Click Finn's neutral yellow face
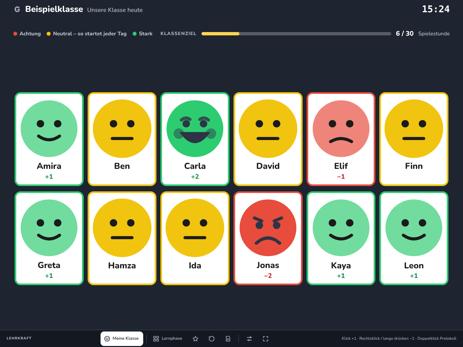This screenshot has height=347, width=463. (x=414, y=129)
